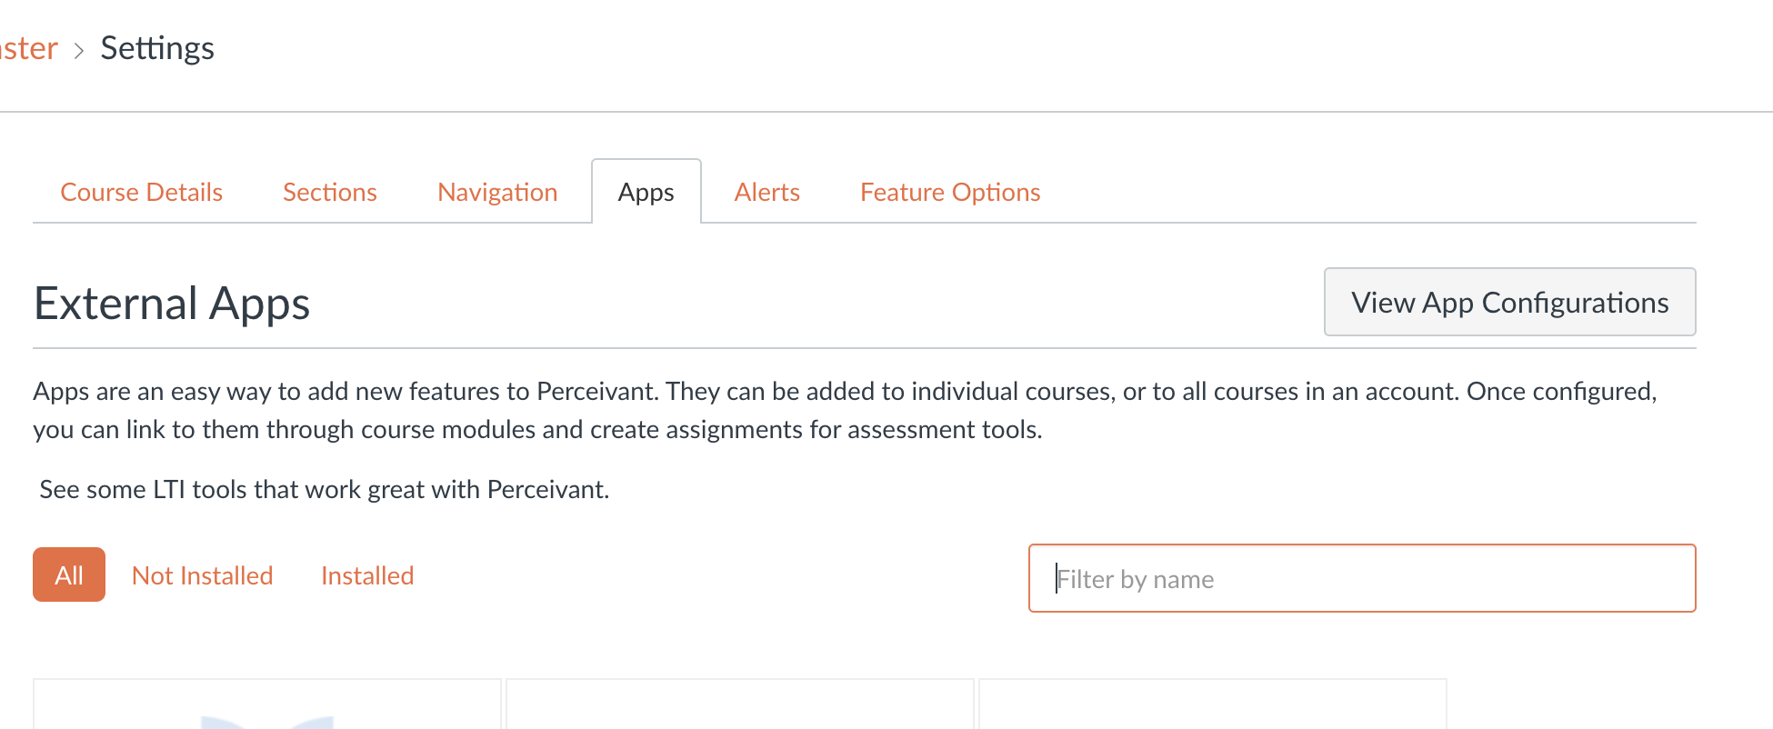This screenshot has width=1773, height=729.
Task: Go to the Navigation tab
Action: 497,192
